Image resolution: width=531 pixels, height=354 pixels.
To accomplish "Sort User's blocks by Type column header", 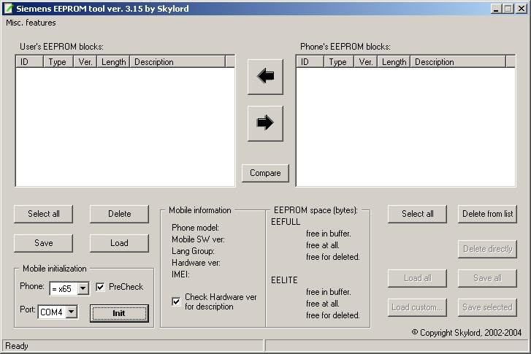I will (x=58, y=62).
